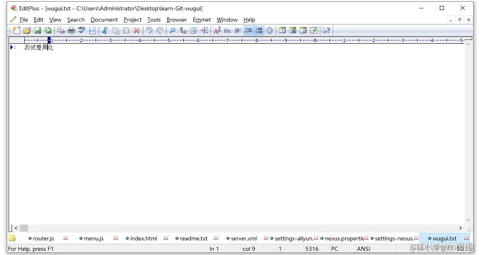This screenshot has width=479, height=255.
Task: Open the Edit menu
Action: (38, 20)
